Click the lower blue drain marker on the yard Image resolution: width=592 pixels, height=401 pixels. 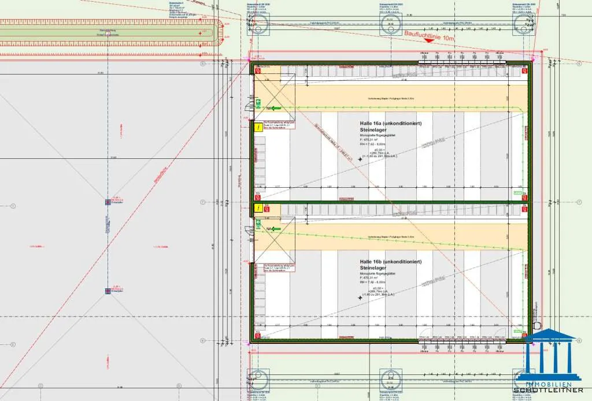(108, 291)
